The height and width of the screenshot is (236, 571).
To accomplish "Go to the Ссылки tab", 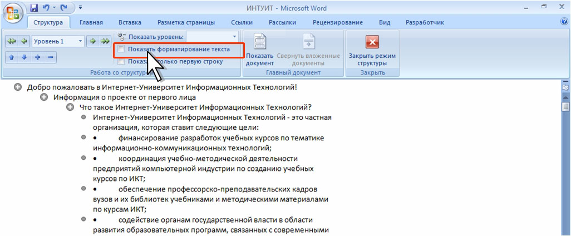I will [242, 23].
